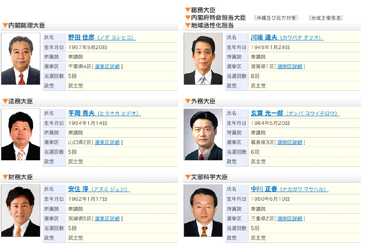
Task: Click the orange triangle beside 法務大臣
Action: [x=5, y=101]
